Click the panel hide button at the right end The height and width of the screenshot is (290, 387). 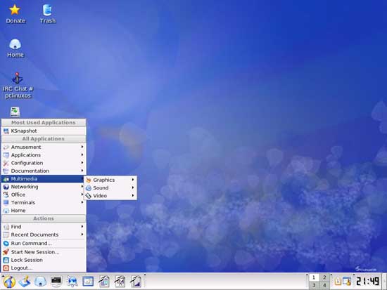[384, 282]
